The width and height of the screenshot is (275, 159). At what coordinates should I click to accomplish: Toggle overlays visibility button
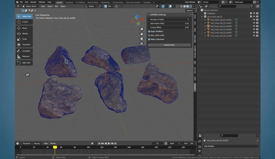[x=170, y=6]
